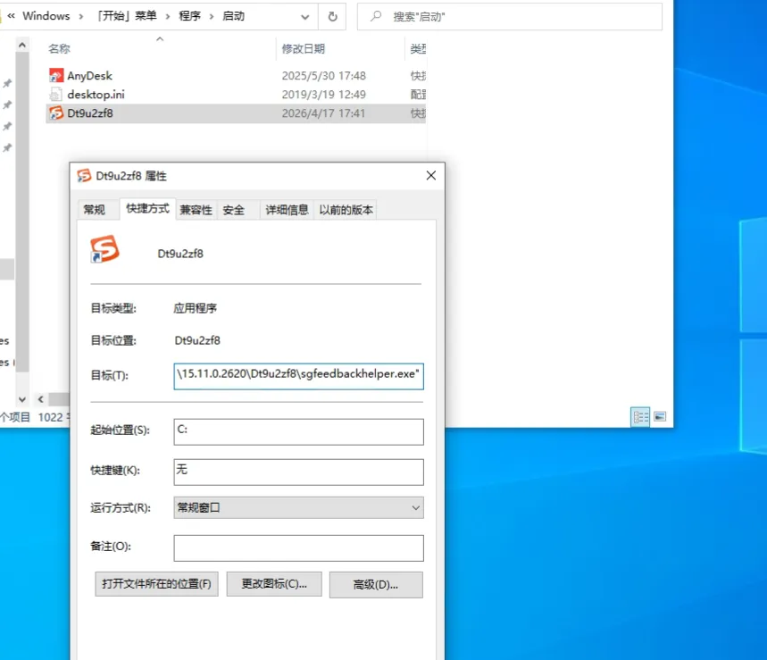The height and width of the screenshot is (660, 767).
Task: Select the 快捷方式 tab
Action: [x=147, y=208]
